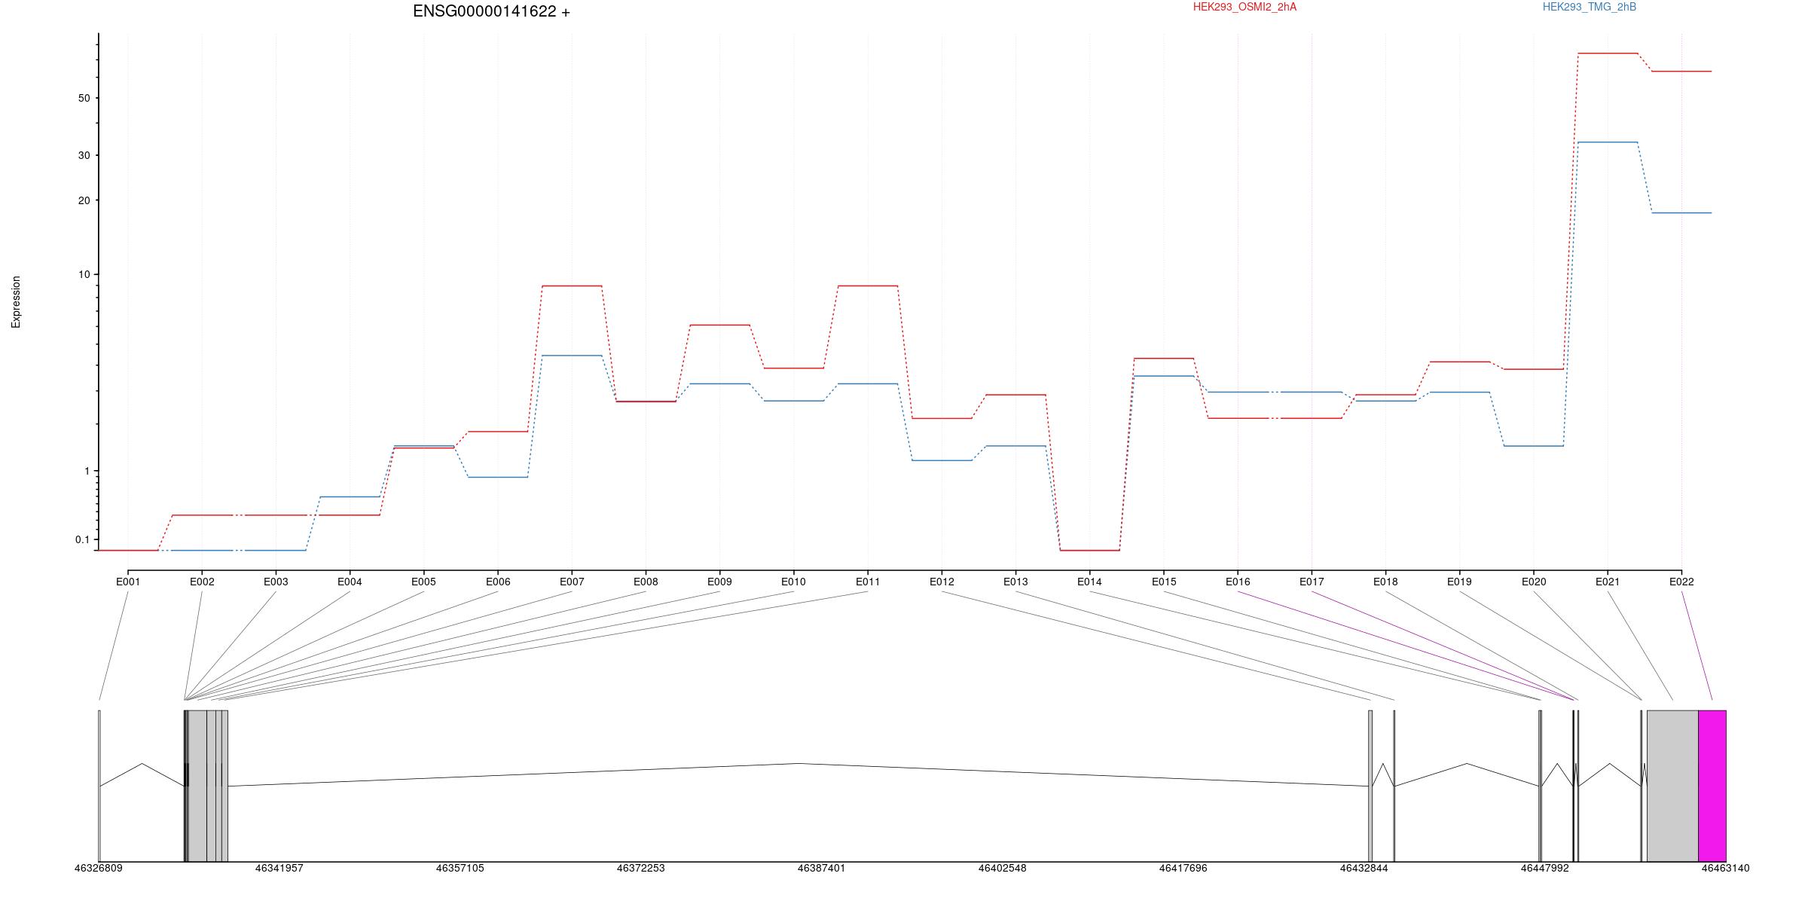The width and height of the screenshot is (1808, 904).
Task: Click y-axis tick value 30
Action: click(84, 156)
